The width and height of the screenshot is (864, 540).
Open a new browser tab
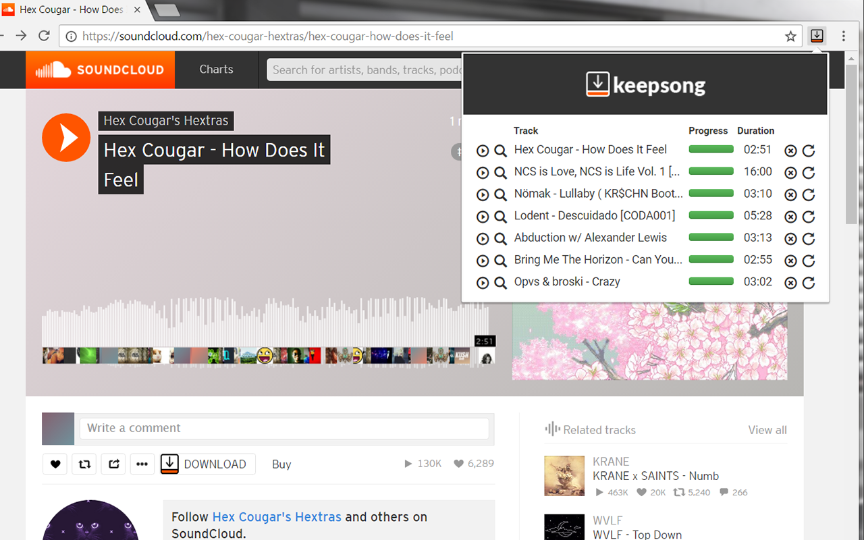(167, 10)
